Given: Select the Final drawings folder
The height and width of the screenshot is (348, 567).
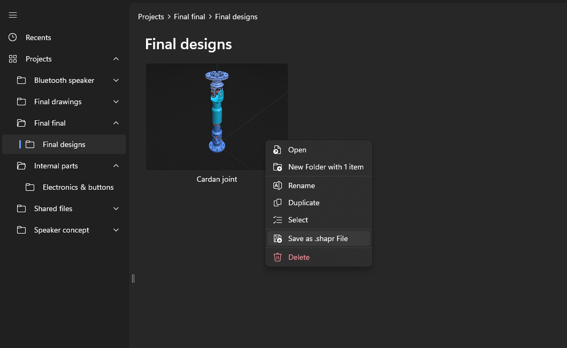Looking at the screenshot, I should pos(58,102).
